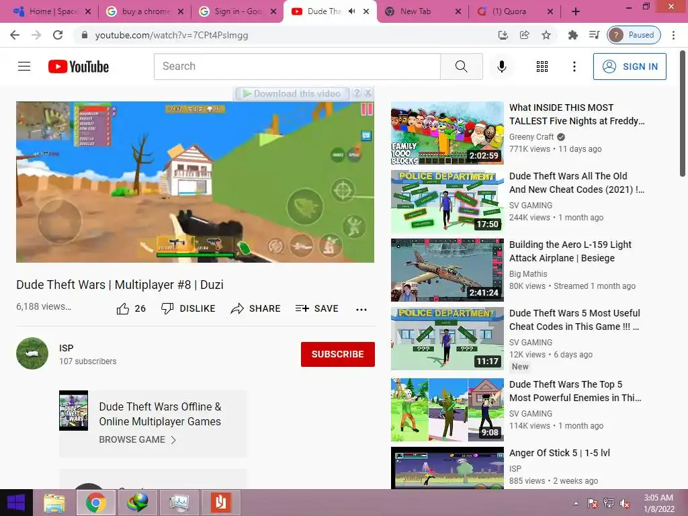Open Chrome three-dot menu
Screen dimensions: 688x516
[673, 35]
